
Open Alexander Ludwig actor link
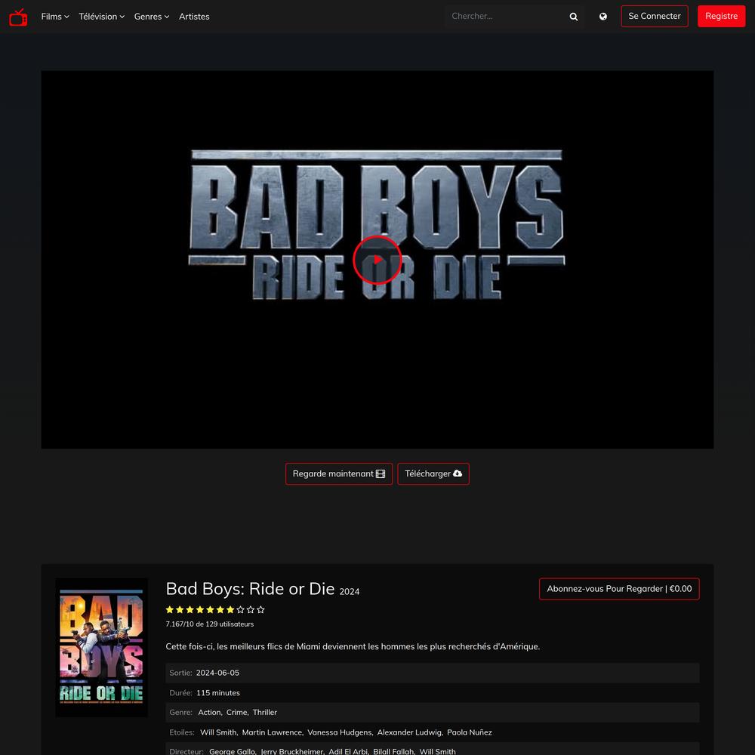pos(409,732)
